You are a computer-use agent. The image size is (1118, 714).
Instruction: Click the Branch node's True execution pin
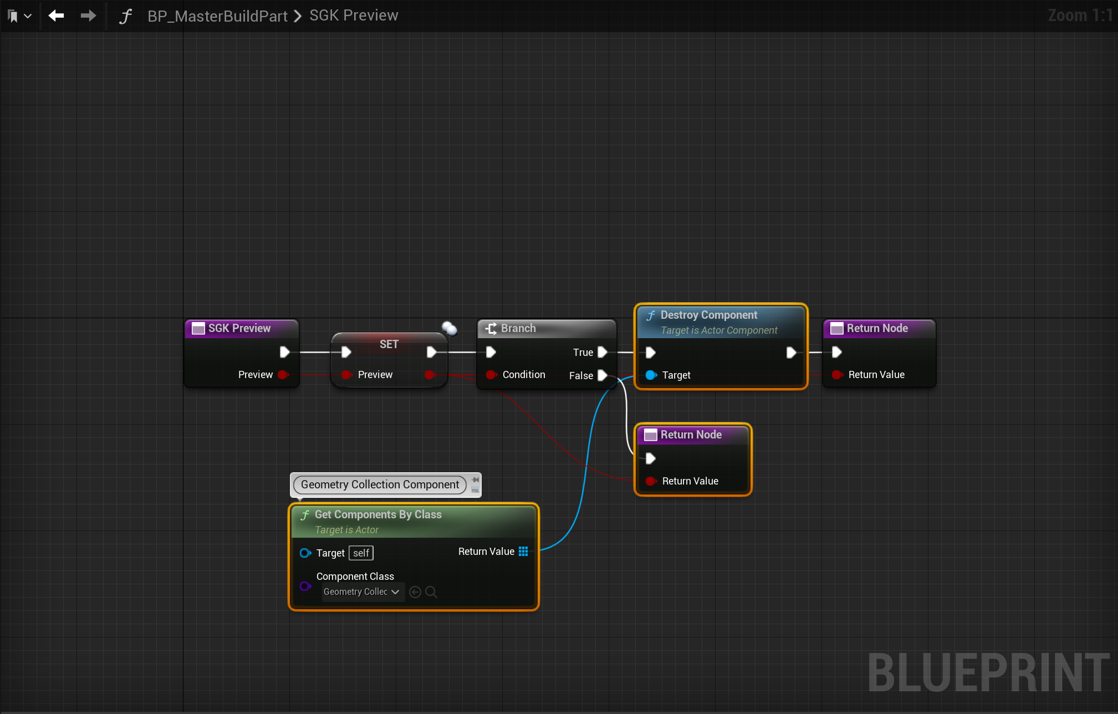tap(603, 352)
